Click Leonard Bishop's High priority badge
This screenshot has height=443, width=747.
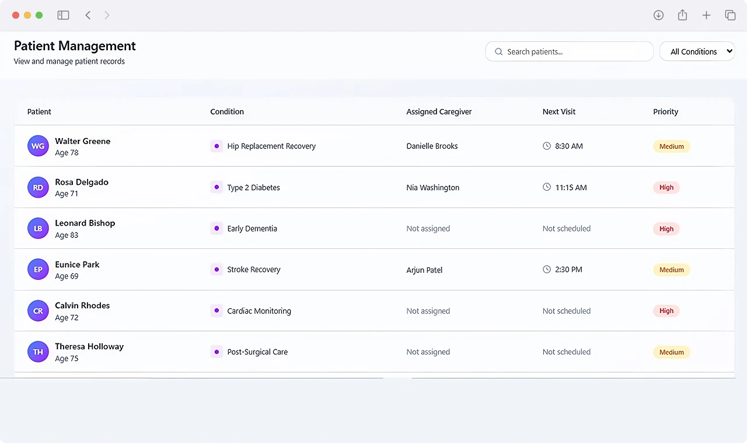coord(666,228)
